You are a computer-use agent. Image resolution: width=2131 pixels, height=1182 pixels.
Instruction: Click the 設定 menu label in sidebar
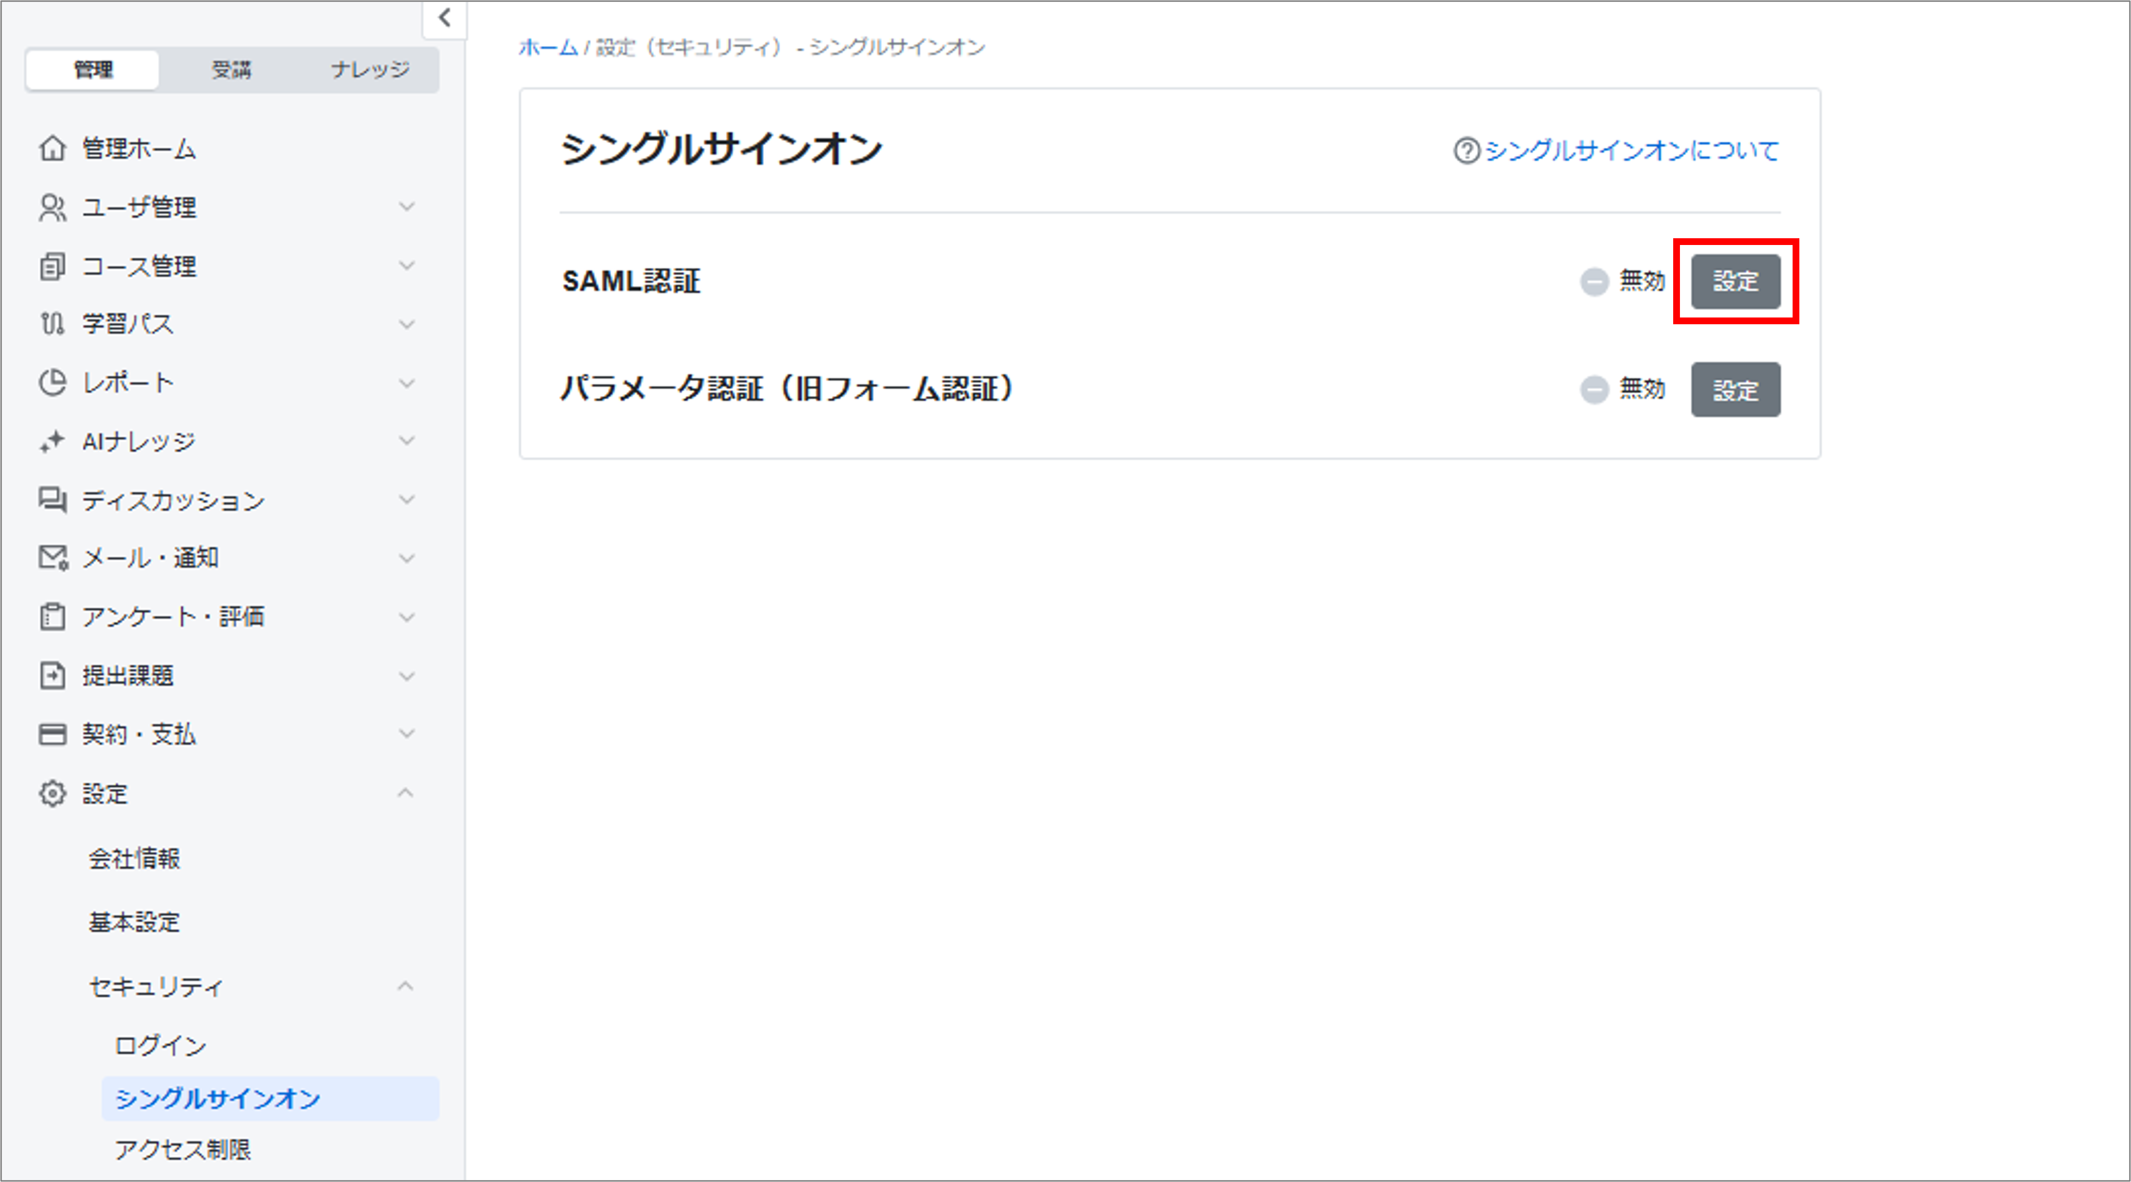(104, 794)
